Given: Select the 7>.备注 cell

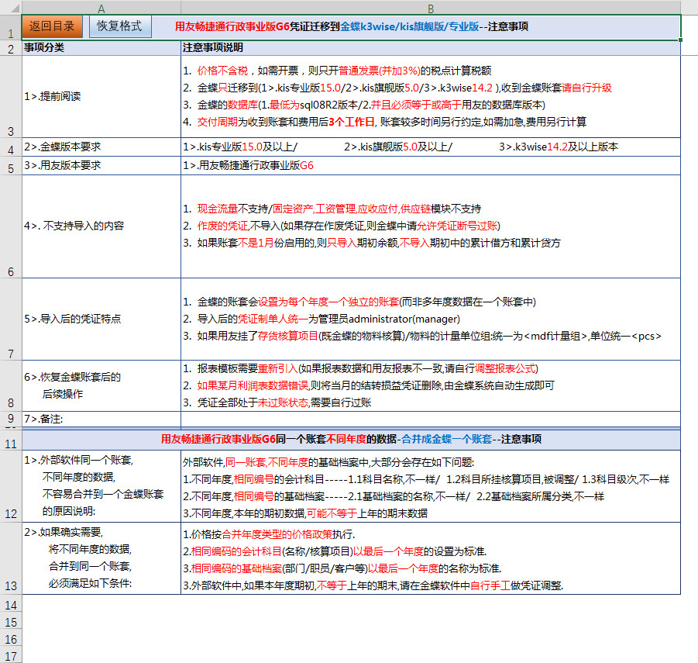Looking at the screenshot, I should pos(101,419).
